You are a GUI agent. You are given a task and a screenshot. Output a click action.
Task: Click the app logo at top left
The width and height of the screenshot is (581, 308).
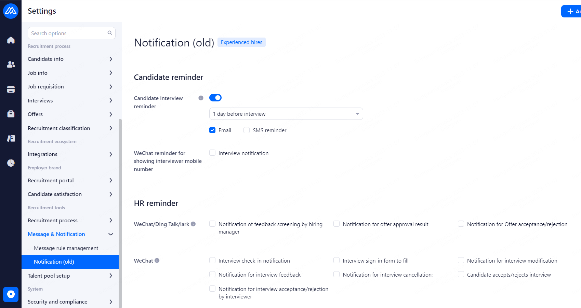(11, 11)
